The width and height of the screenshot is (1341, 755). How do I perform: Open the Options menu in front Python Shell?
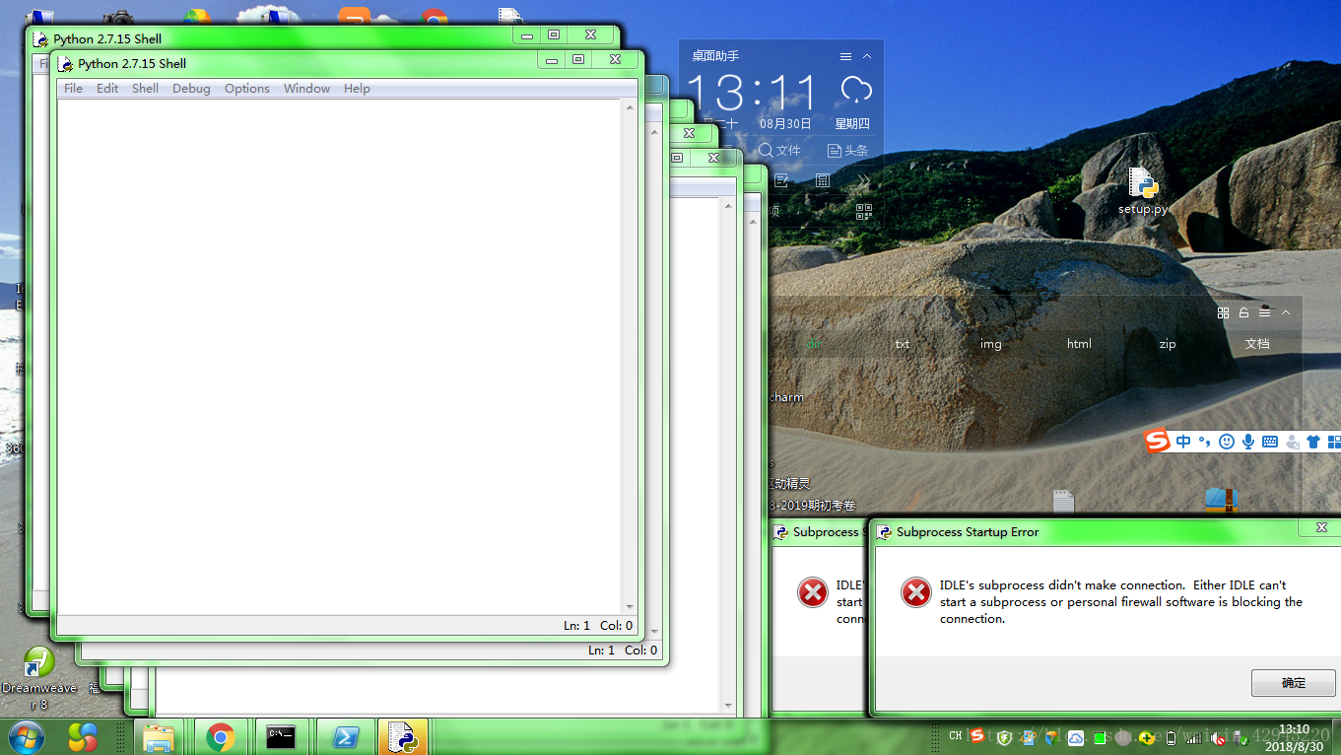(x=246, y=89)
